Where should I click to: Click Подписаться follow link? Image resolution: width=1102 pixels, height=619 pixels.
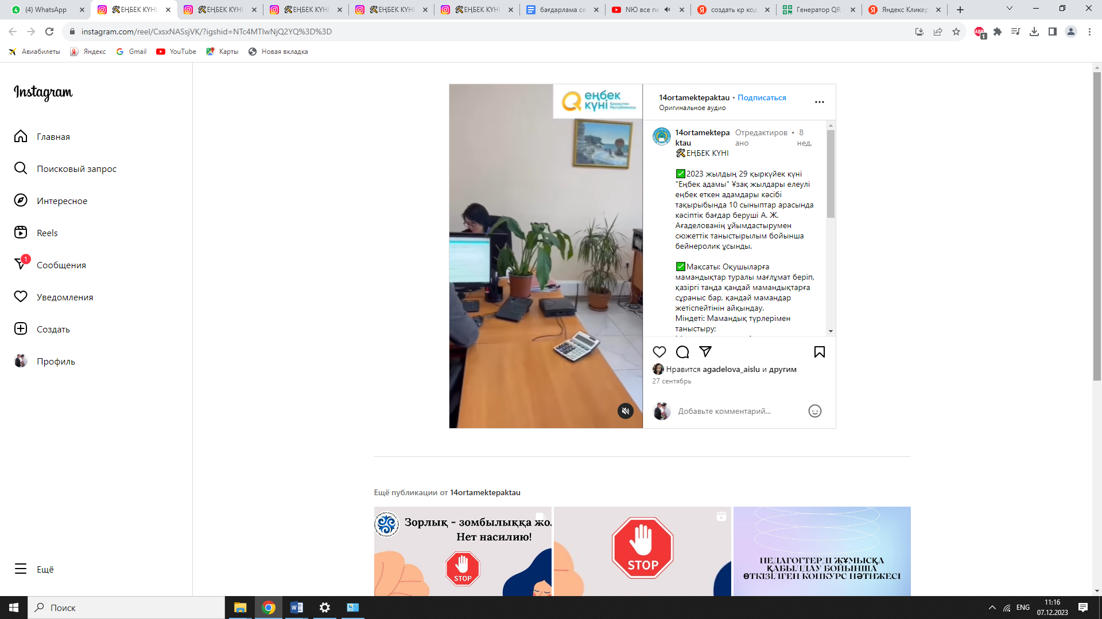coord(762,97)
